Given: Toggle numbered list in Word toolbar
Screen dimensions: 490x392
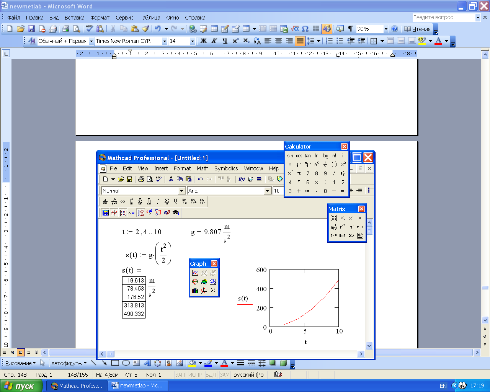Looking at the screenshot, I should click(x=329, y=41).
